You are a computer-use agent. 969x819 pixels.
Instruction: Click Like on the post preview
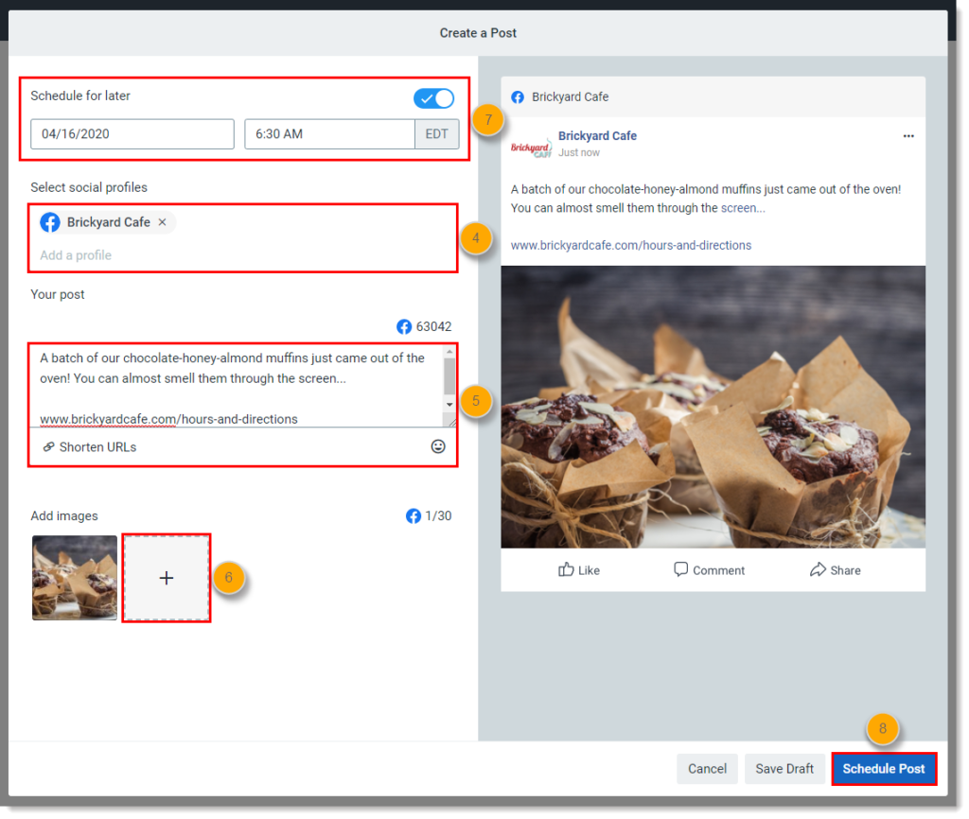pyautogui.click(x=579, y=570)
